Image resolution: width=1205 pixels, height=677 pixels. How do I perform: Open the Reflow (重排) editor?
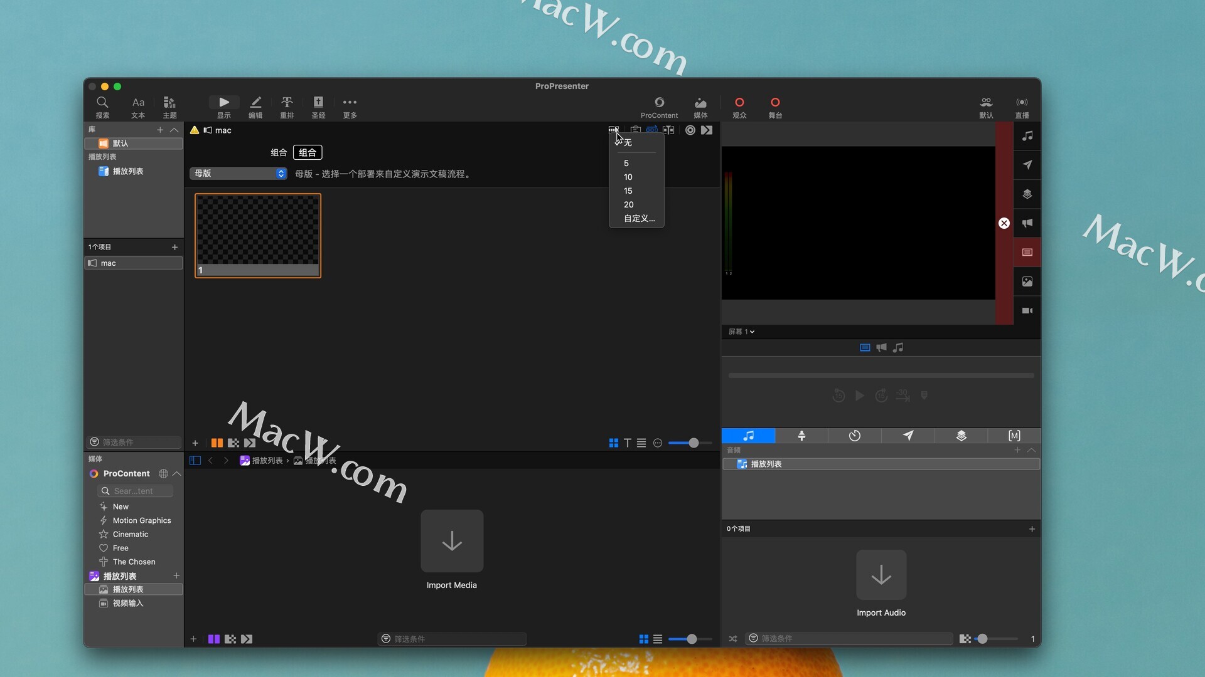coord(287,107)
